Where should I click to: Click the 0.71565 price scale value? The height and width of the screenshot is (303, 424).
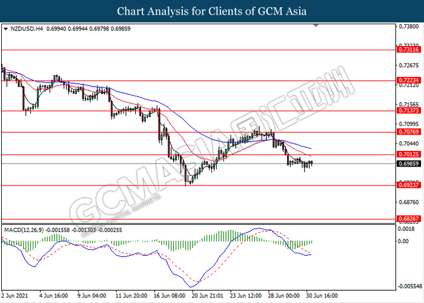(409, 104)
